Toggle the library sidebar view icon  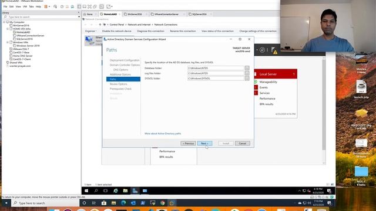79,6
